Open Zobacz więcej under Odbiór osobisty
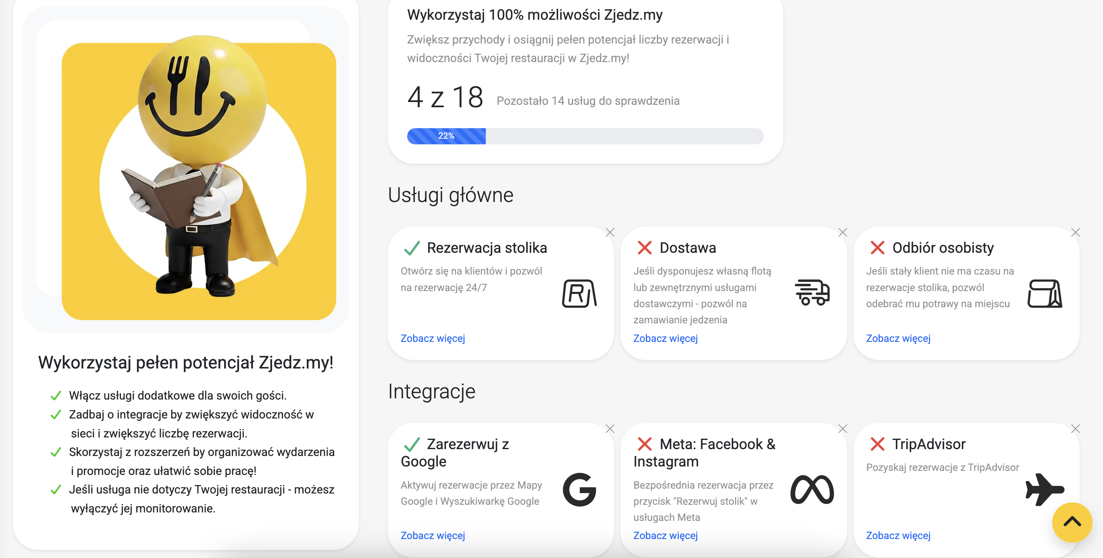The height and width of the screenshot is (558, 1103). pyautogui.click(x=898, y=338)
